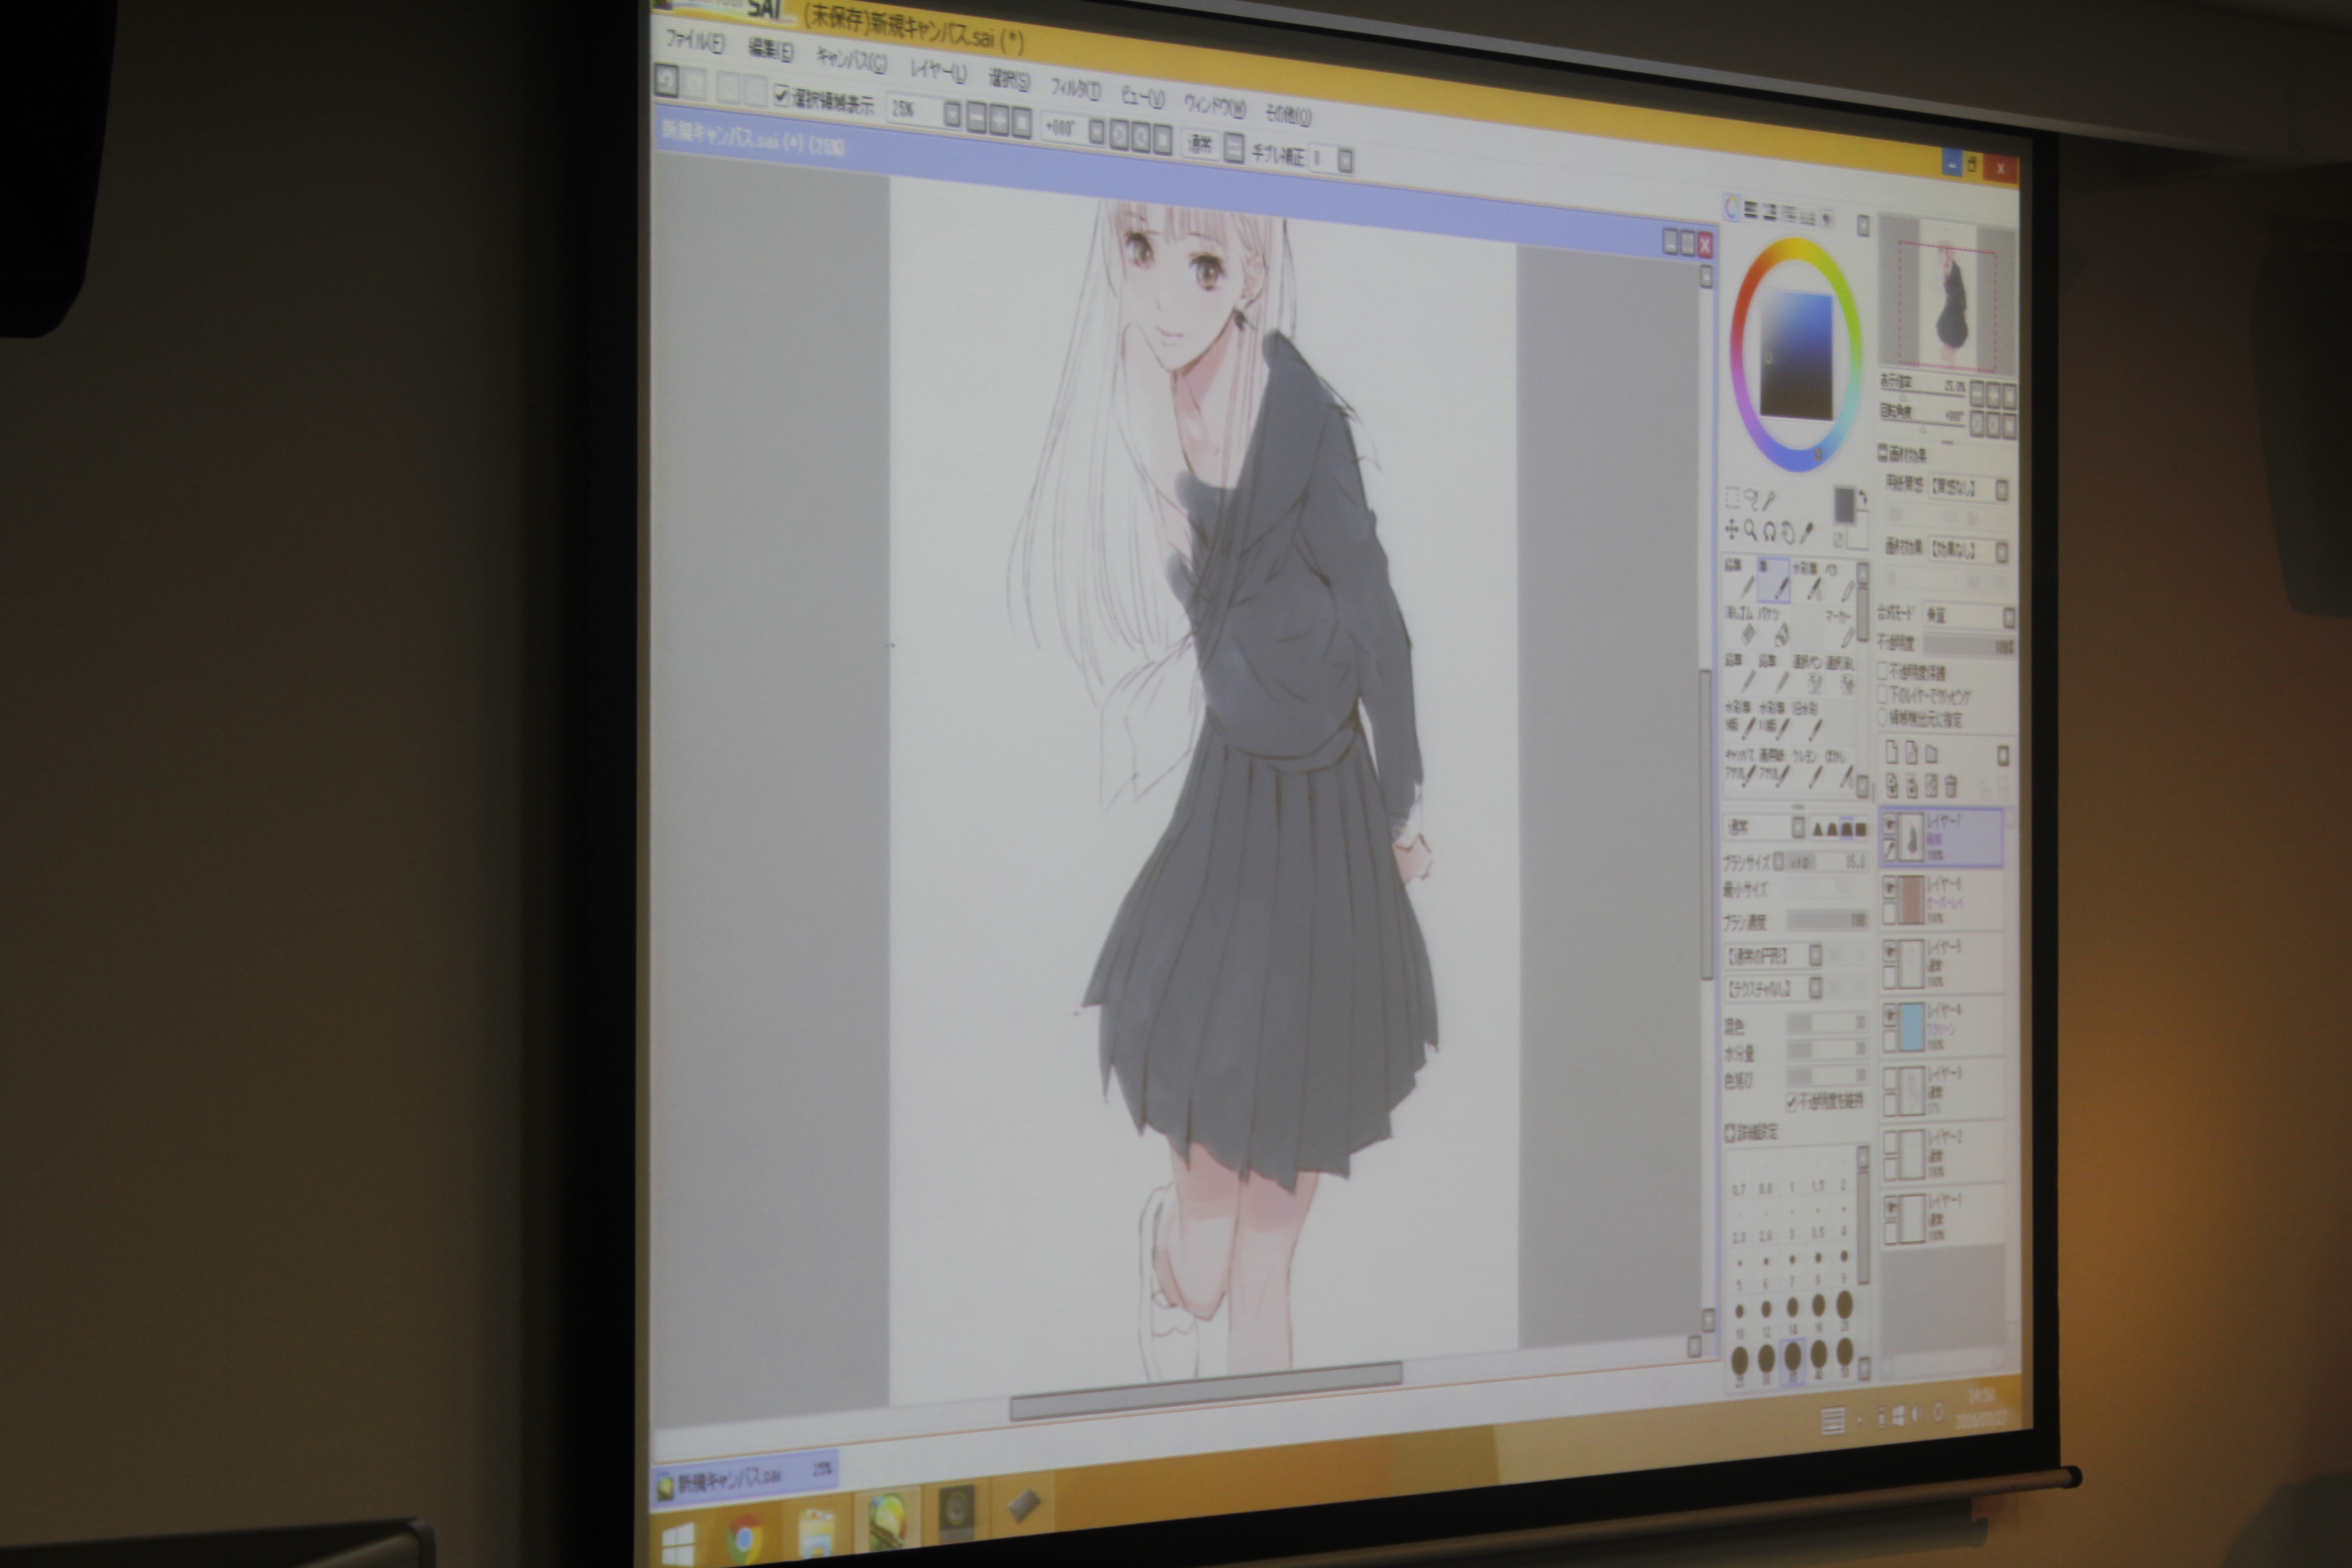Screen dimensions: 2352x1568
Task: Select the flattest brush edge shape button
Action: pyautogui.click(x=1861, y=829)
